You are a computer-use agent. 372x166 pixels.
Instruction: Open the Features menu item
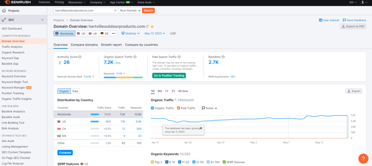44,3
